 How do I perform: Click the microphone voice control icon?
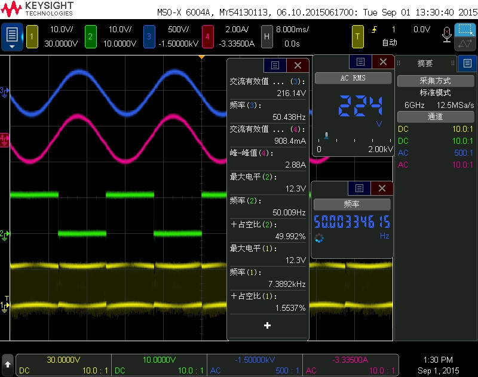(446, 35)
